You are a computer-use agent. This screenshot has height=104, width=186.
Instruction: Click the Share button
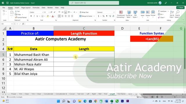point(180,8)
